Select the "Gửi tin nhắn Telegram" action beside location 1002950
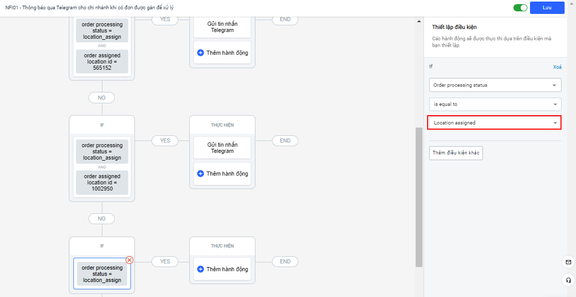576x297 pixels. click(x=222, y=148)
